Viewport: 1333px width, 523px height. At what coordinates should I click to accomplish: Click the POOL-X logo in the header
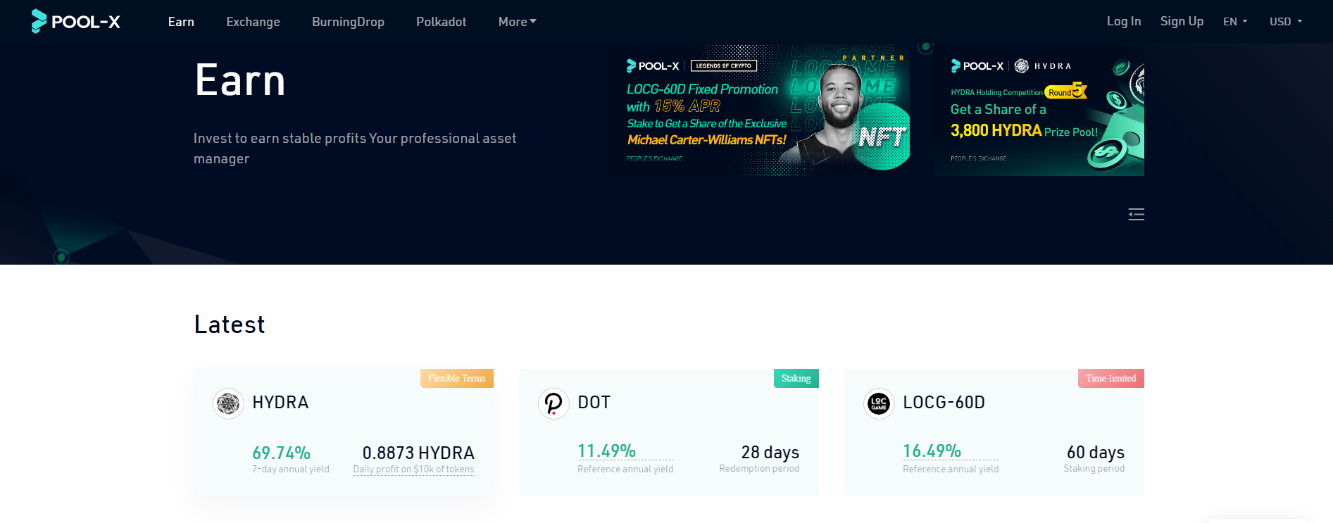click(x=76, y=22)
